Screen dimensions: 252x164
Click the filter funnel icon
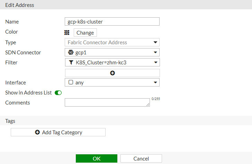(71, 63)
